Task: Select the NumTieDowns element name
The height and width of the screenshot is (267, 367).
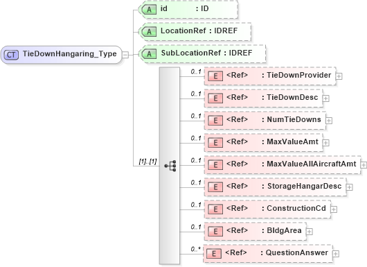Action: 294,119
